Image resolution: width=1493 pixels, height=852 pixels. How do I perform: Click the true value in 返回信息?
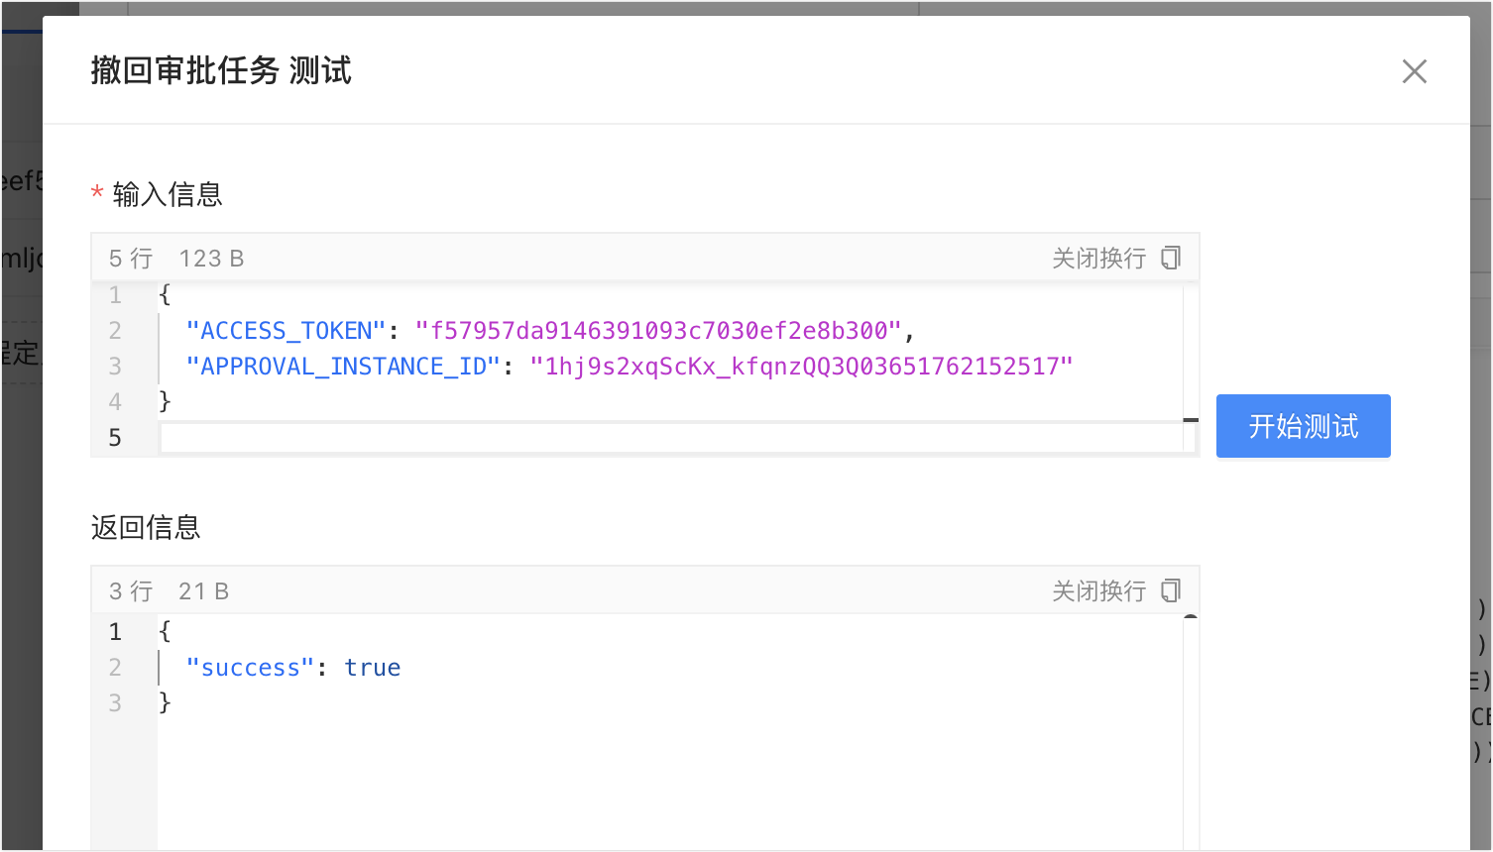(372, 668)
